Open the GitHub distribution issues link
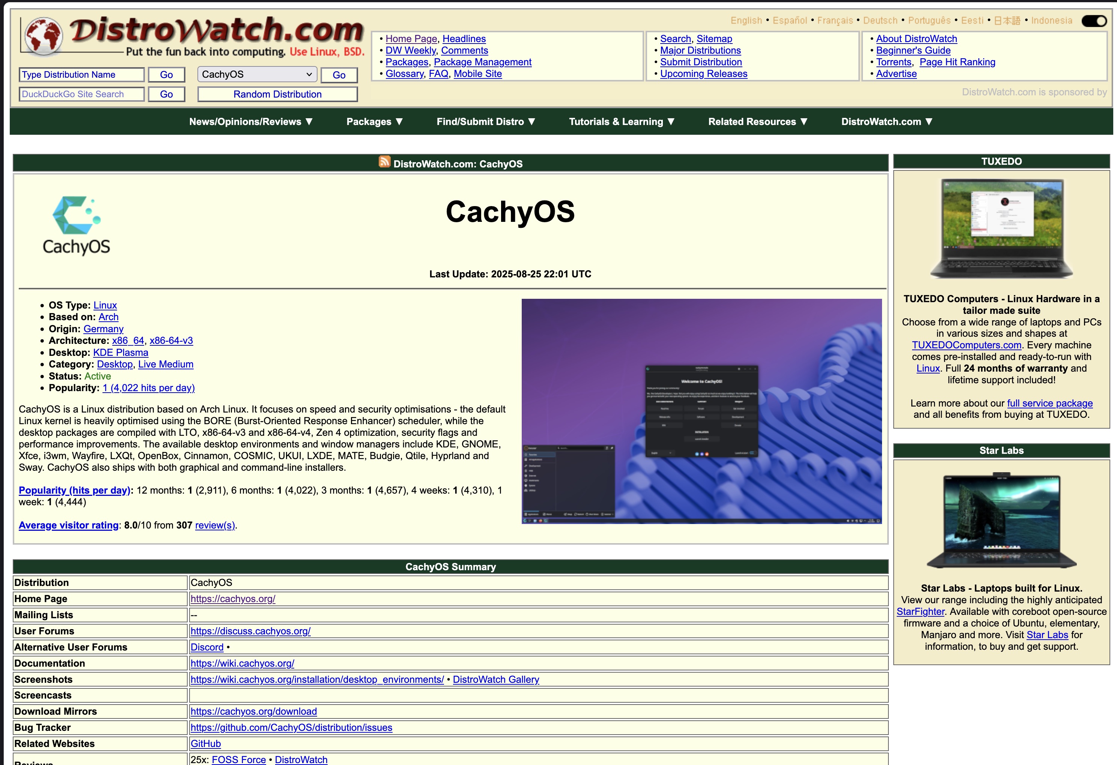 tap(291, 727)
